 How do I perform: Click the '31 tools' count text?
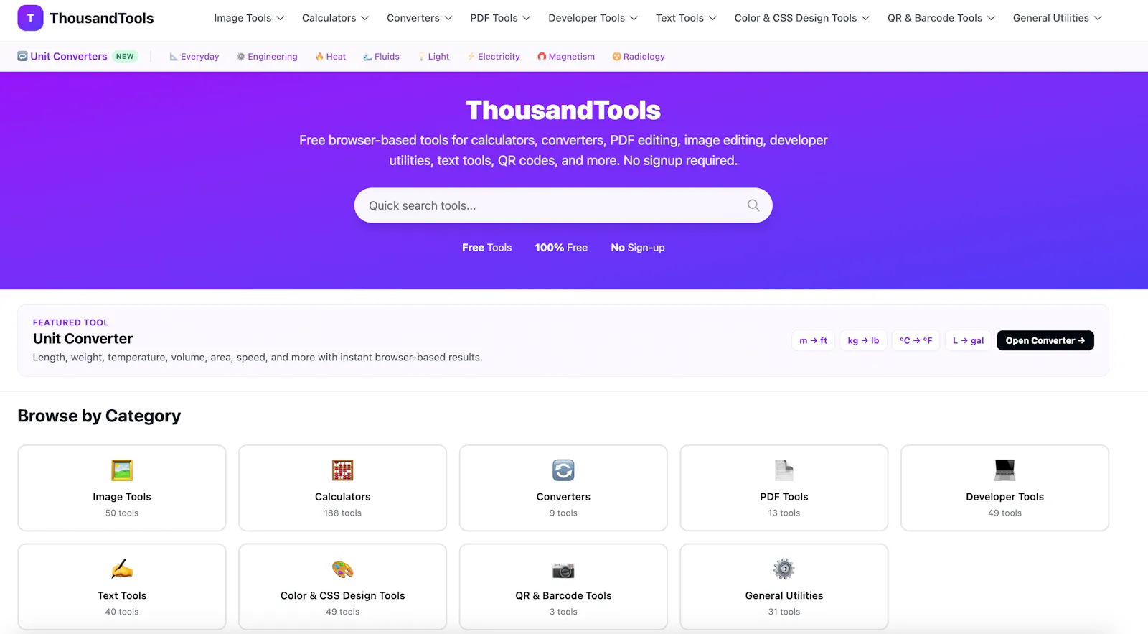coord(784,612)
